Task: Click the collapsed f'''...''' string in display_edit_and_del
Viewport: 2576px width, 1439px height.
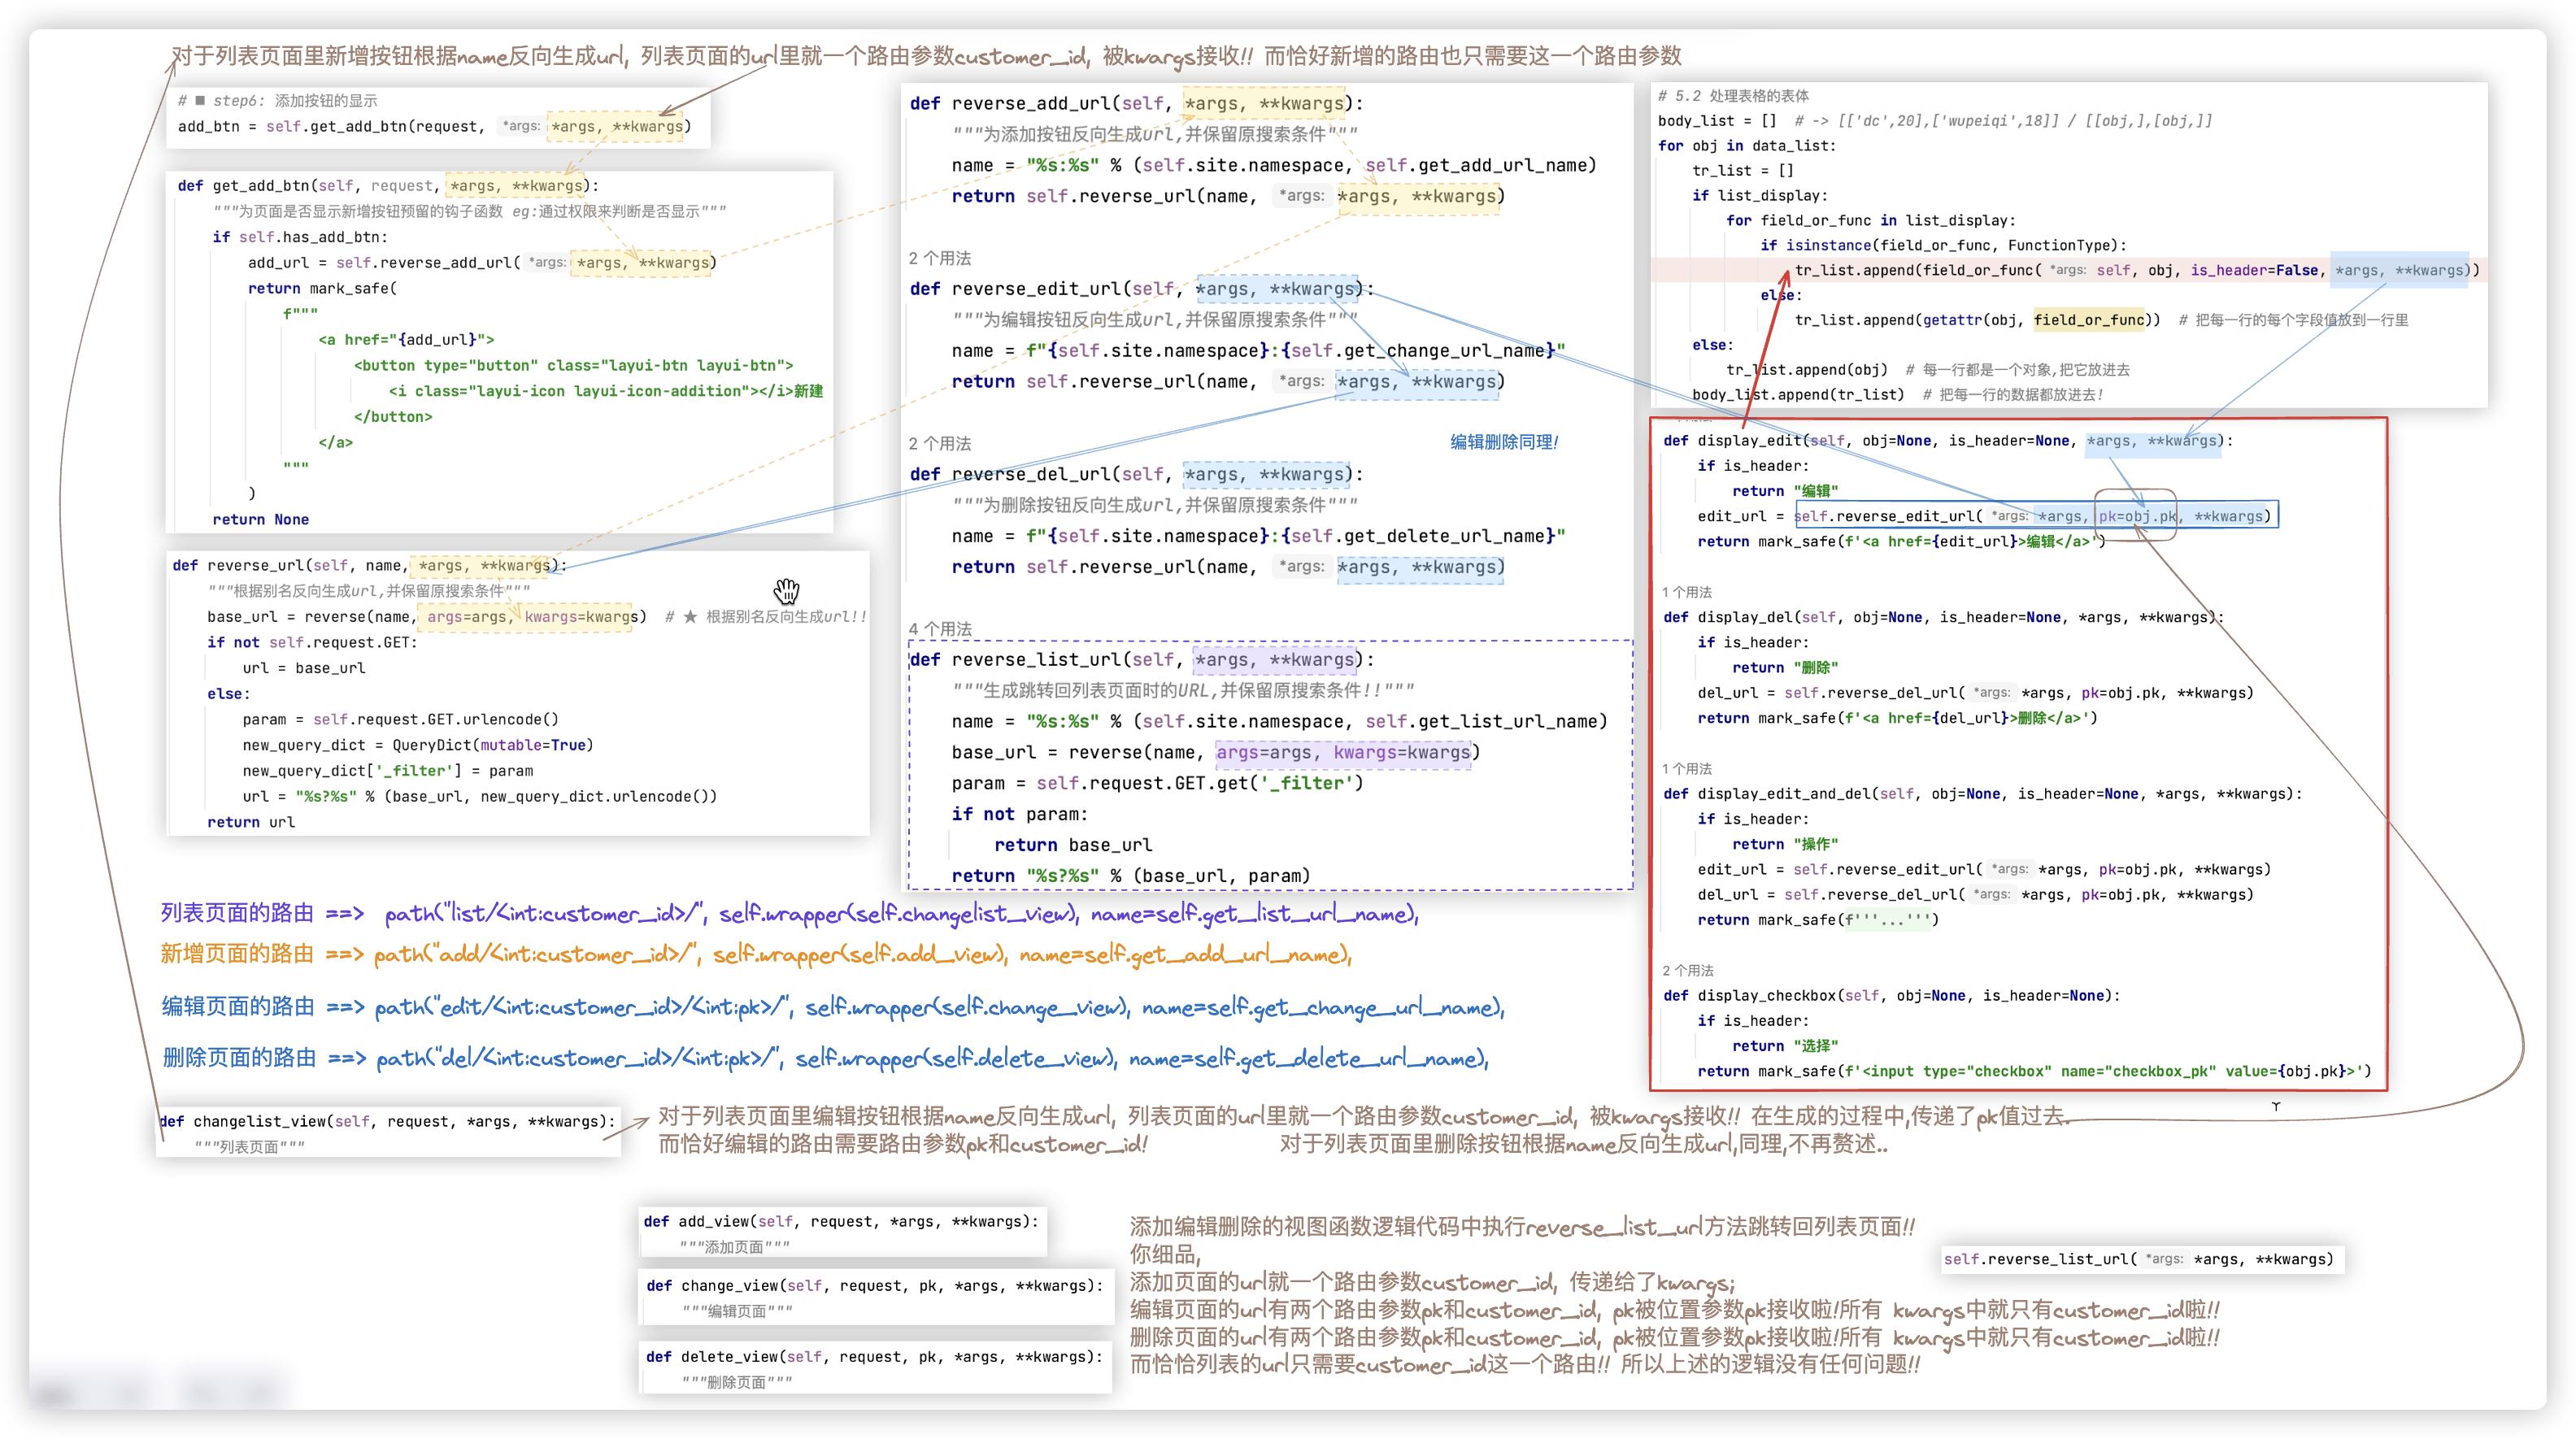Action: 1890,920
